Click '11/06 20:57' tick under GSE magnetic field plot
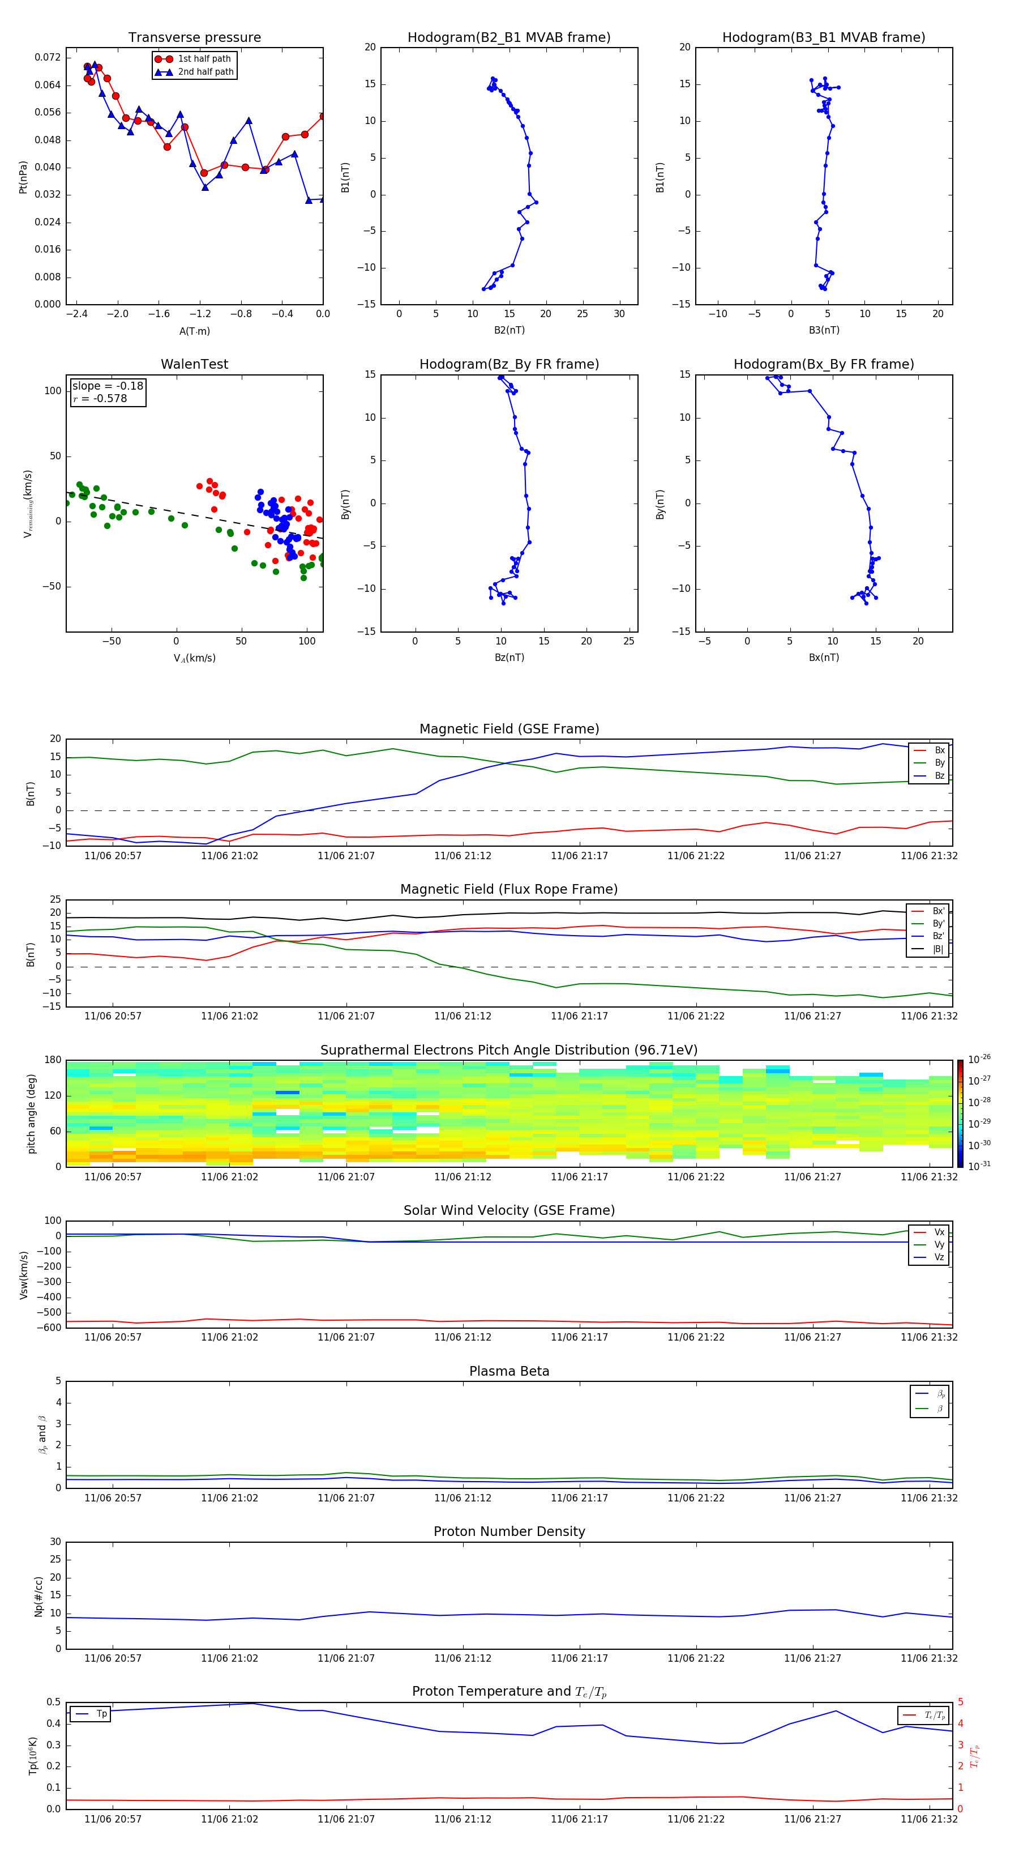 tap(113, 855)
